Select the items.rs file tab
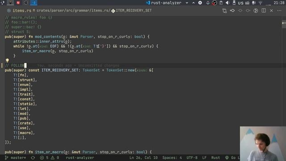This screenshot has height=161, width=286. [22, 11]
